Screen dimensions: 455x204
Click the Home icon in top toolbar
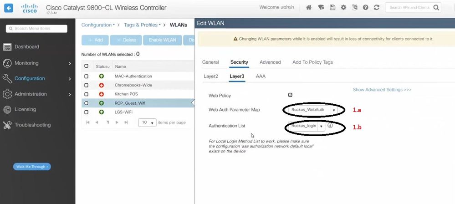(x=309, y=8)
